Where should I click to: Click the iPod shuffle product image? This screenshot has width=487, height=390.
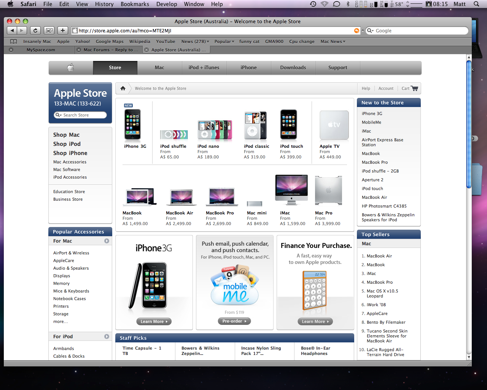pos(174,134)
